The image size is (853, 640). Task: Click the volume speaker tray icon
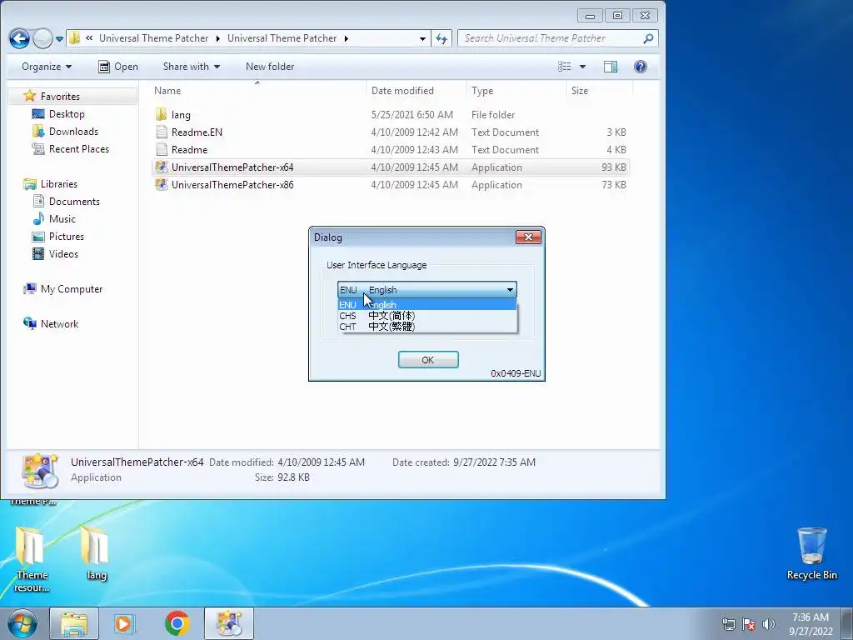[769, 624]
